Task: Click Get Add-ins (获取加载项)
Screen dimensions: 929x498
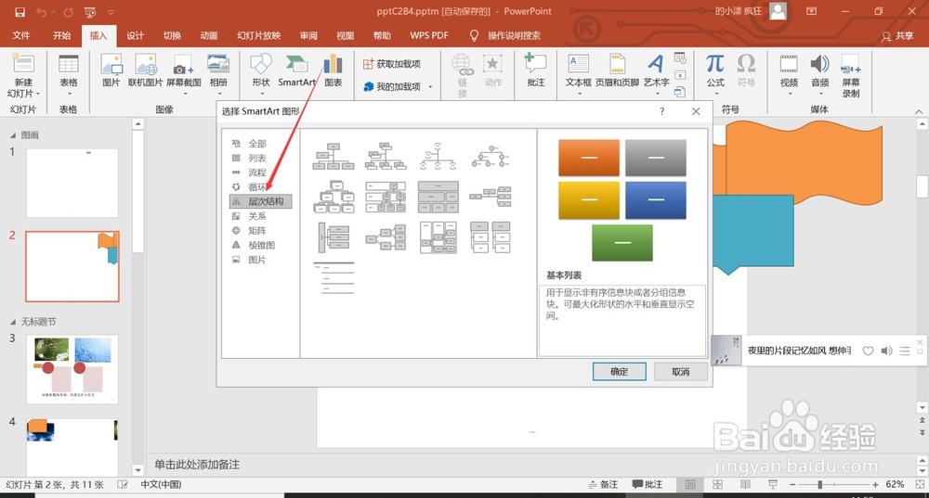Action: coord(392,64)
